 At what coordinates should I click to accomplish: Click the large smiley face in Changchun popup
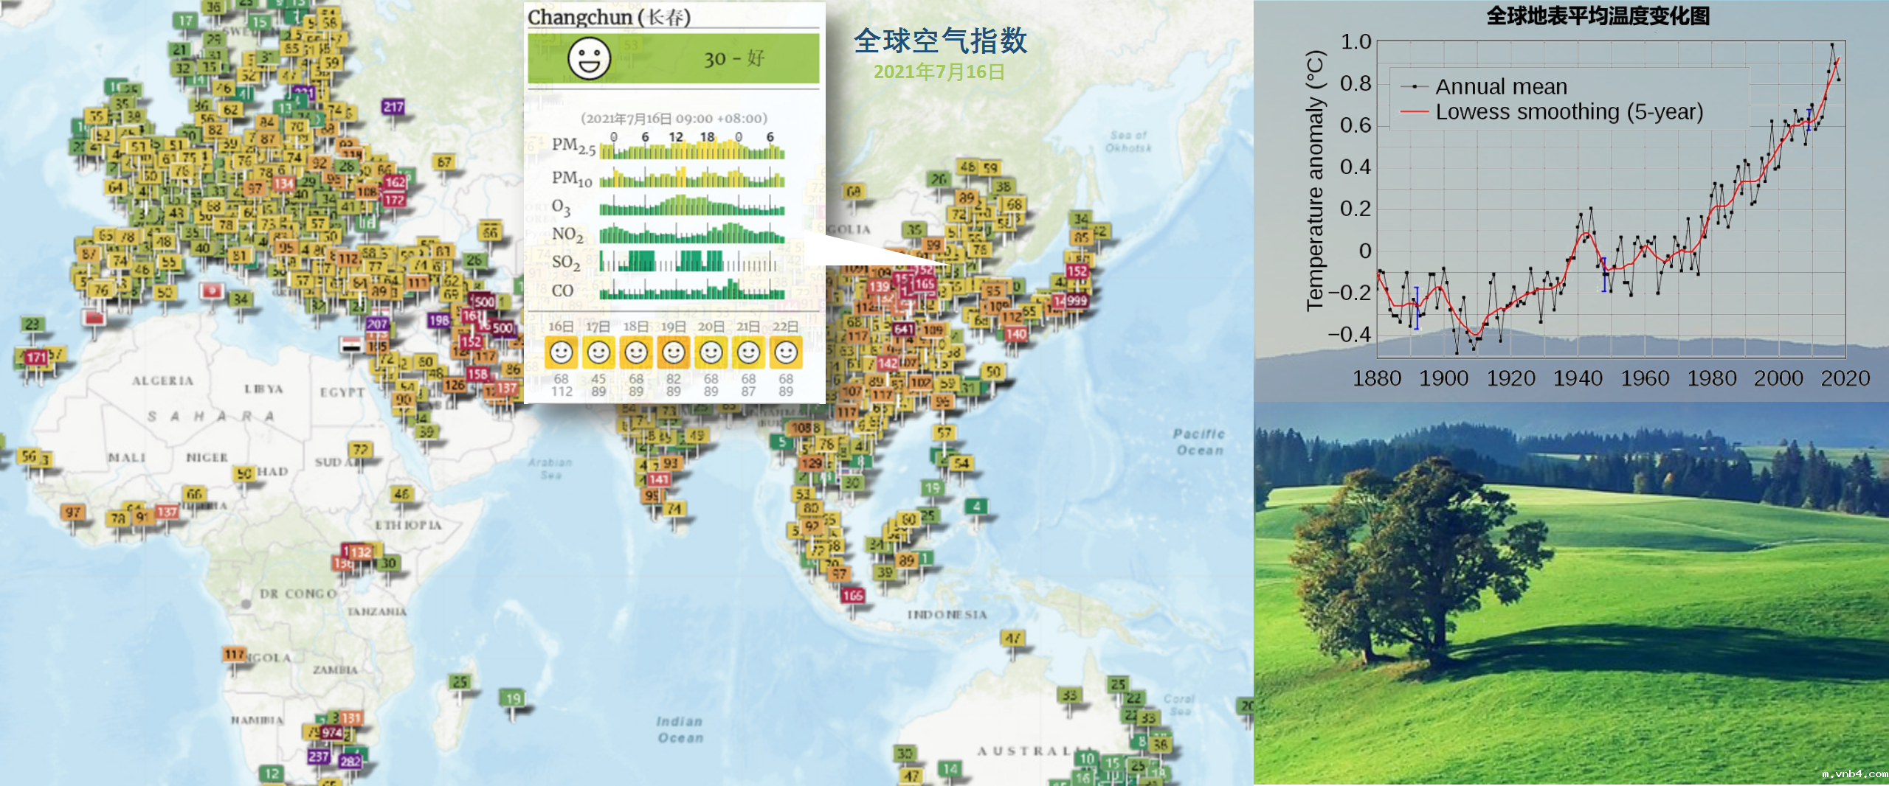pos(589,58)
